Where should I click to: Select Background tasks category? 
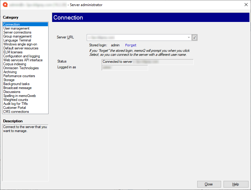click(25, 84)
